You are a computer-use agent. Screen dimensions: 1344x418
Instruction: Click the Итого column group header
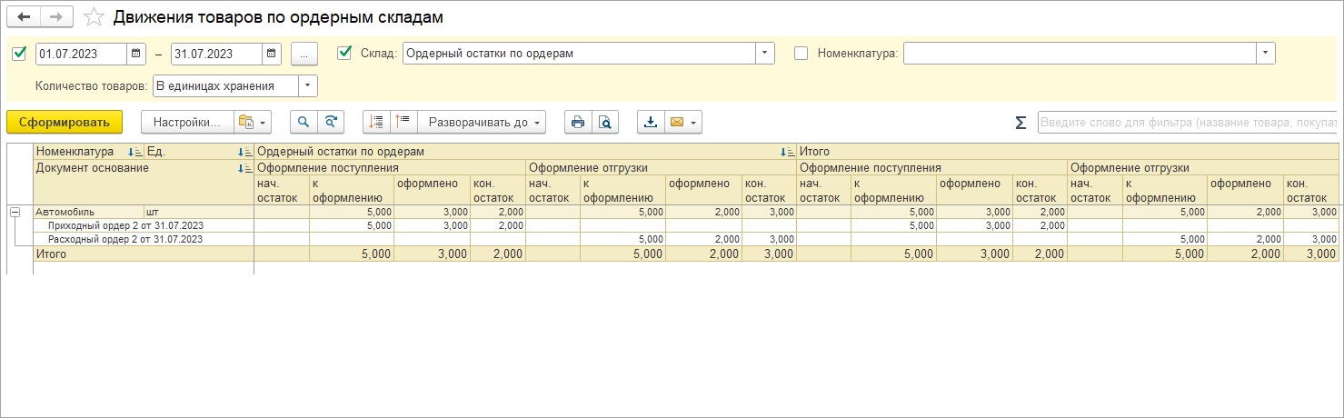click(x=1068, y=152)
